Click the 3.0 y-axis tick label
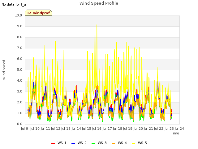 point(19,92)
